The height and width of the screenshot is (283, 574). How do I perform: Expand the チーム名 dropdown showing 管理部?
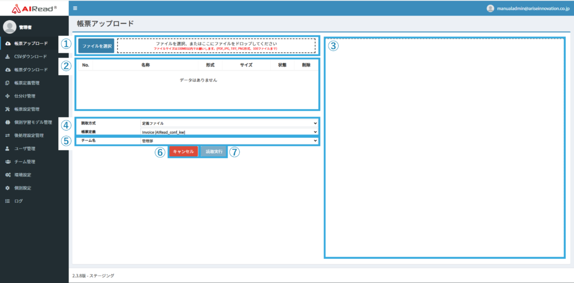[x=229, y=141]
